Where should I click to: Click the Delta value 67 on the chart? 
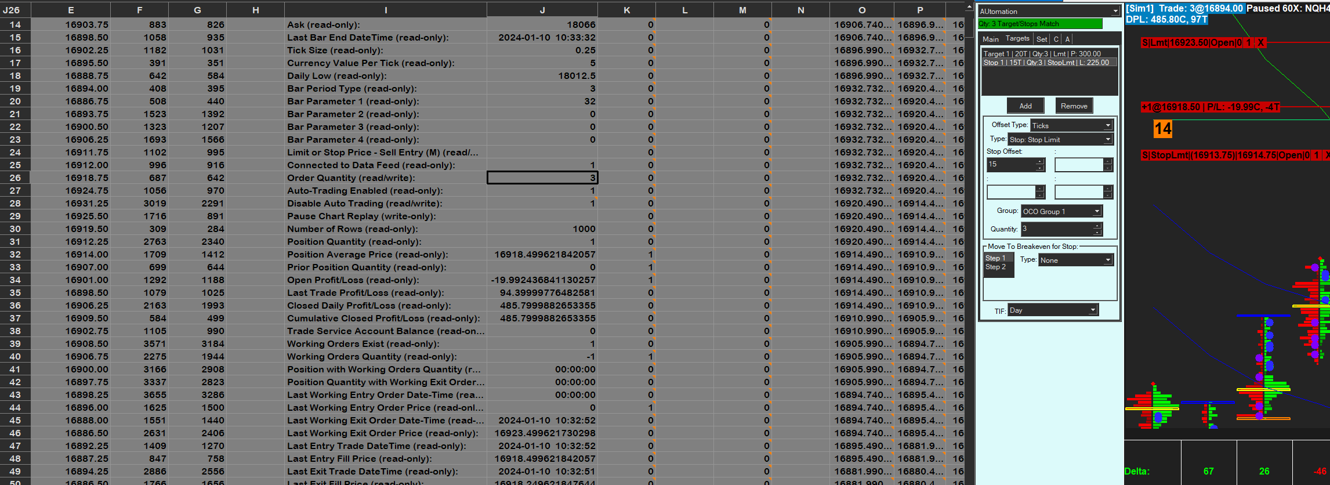click(x=1209, y=471)
